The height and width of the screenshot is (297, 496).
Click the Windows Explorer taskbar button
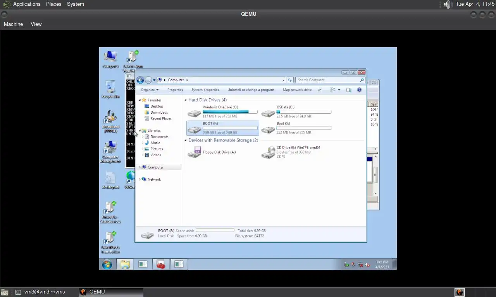(x=125, y=264)
